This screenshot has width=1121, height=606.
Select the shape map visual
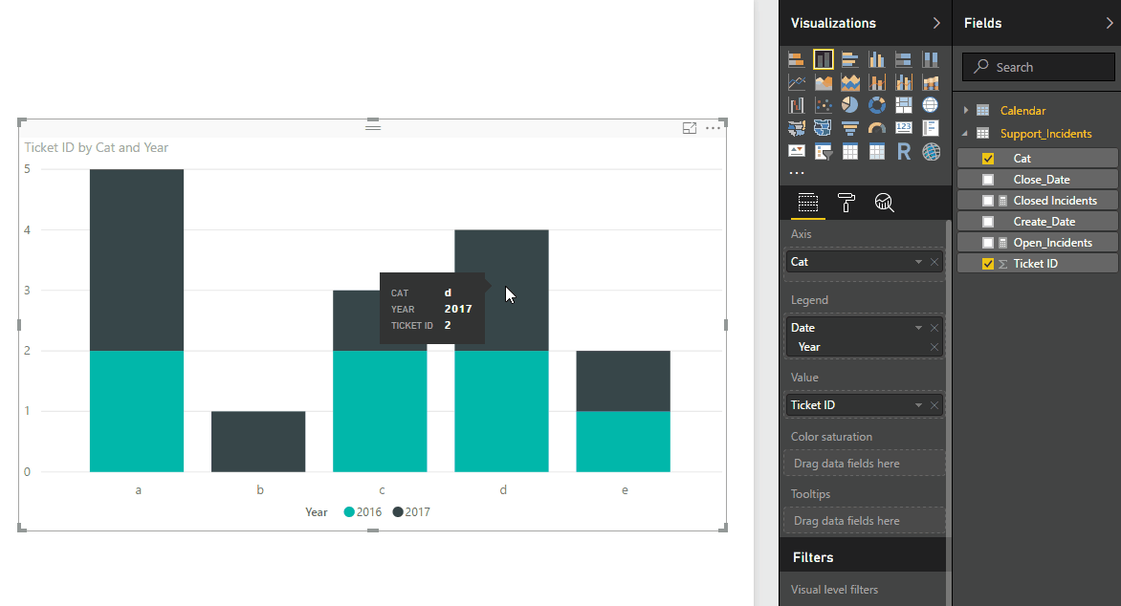tap(823, 128)
